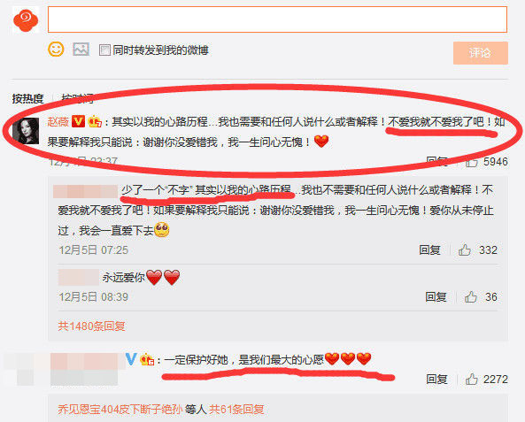
Task: Like the comment with 5946 likes
Action: [x=471, y=162]
